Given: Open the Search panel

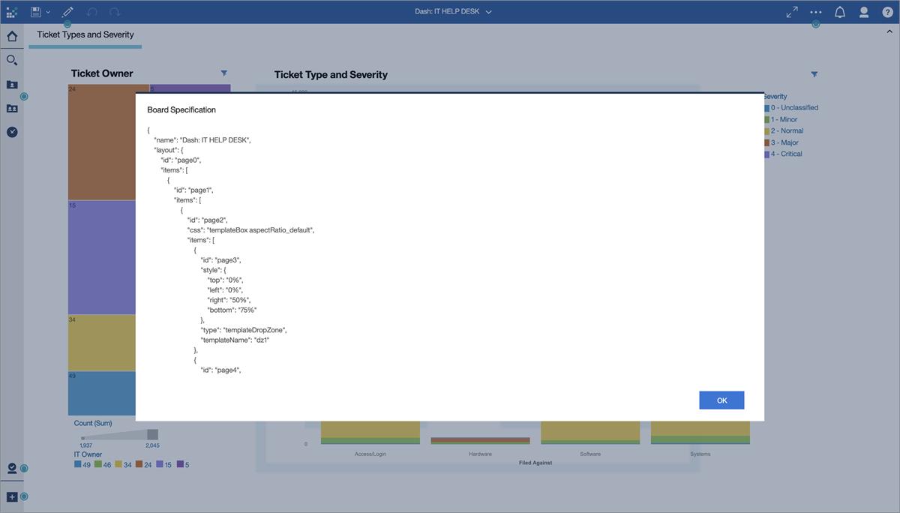Looking at the screenshot, I should click(11, 59).
